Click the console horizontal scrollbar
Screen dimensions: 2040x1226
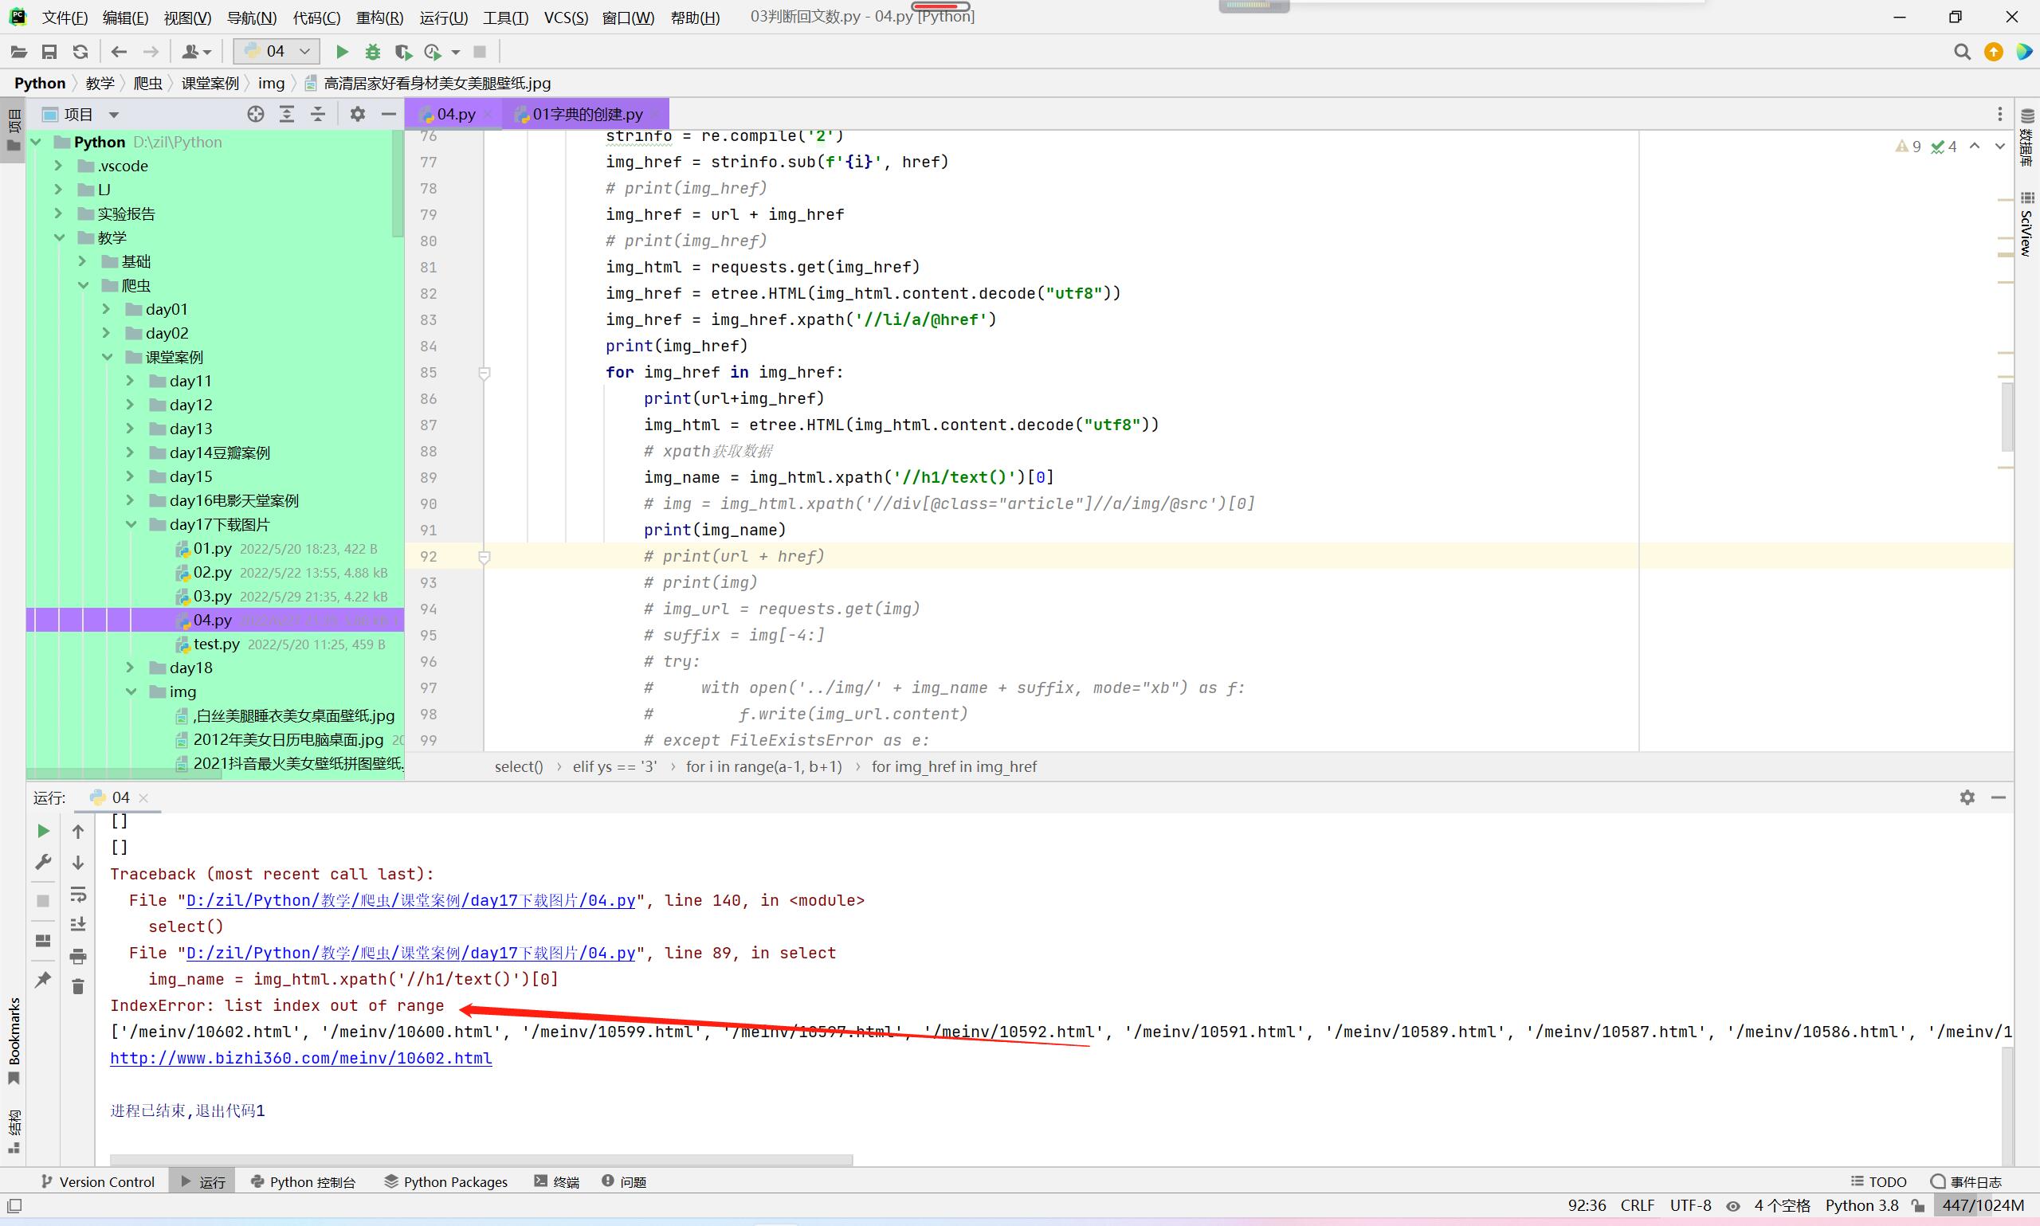(x=481, y=1160)
